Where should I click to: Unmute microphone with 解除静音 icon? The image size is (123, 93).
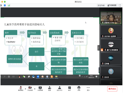coord(21,88)
